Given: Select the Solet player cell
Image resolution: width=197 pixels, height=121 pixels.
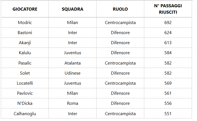Looking at the screenshot, I should [25, 73].
